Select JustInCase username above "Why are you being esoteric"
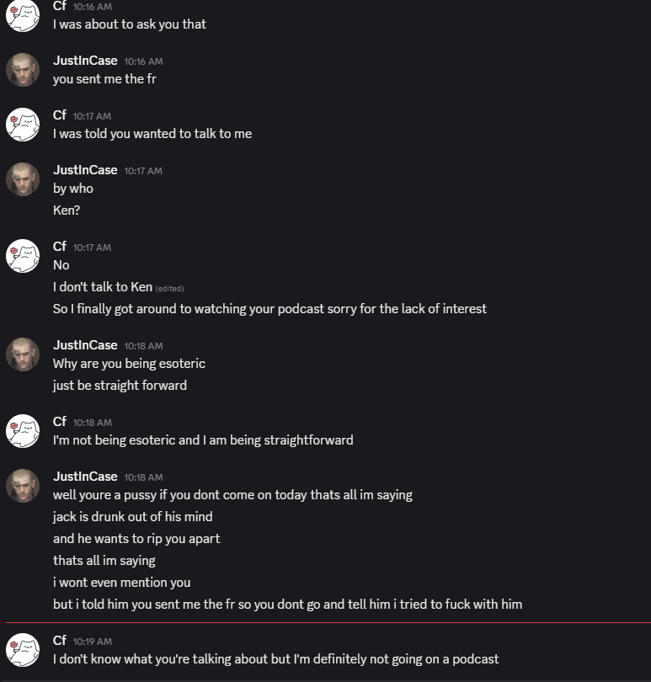The image size is (651, 682). pos(85,345)
